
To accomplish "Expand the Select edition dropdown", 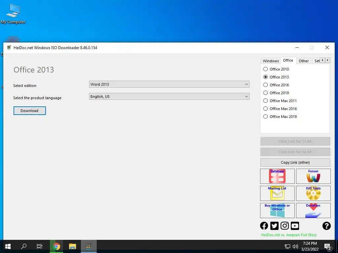I will click(x=169, y=84).
